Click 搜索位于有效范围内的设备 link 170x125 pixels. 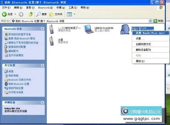coord(23,43)
